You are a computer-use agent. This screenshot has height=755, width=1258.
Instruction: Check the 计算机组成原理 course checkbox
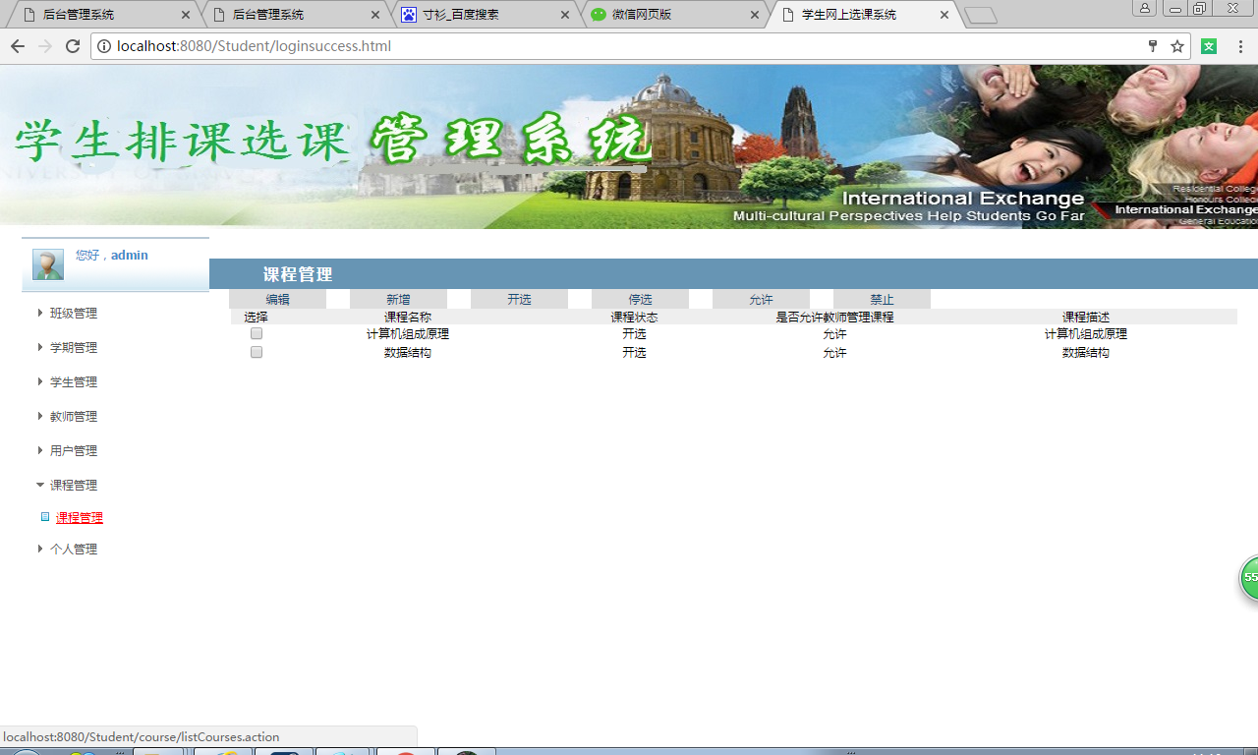[256, 332]
